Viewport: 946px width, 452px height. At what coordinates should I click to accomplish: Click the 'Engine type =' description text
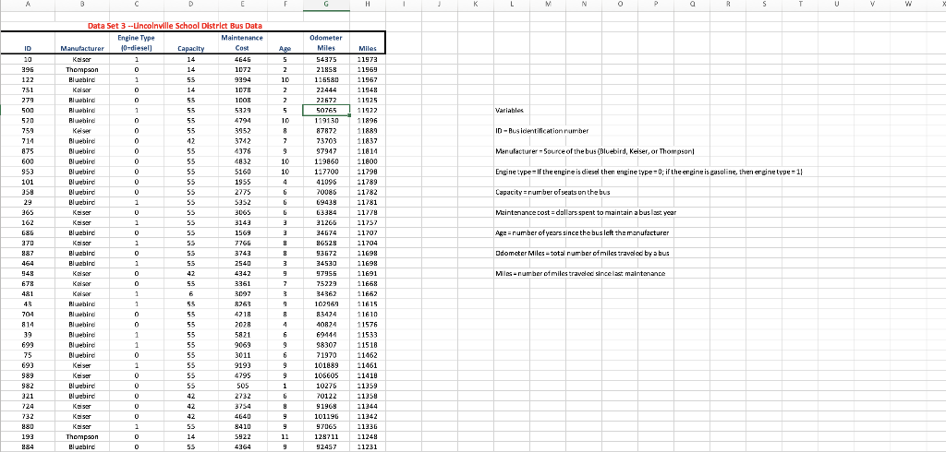pyautogui.click(x=648, y=172)
